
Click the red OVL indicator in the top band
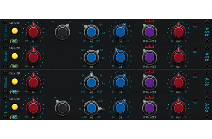coord(195,23)
